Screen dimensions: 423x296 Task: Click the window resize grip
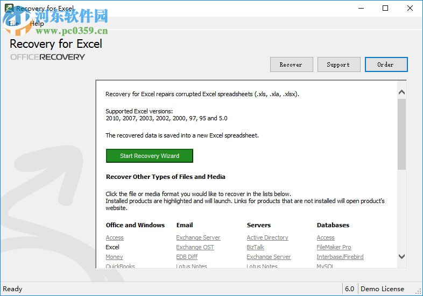419,291
